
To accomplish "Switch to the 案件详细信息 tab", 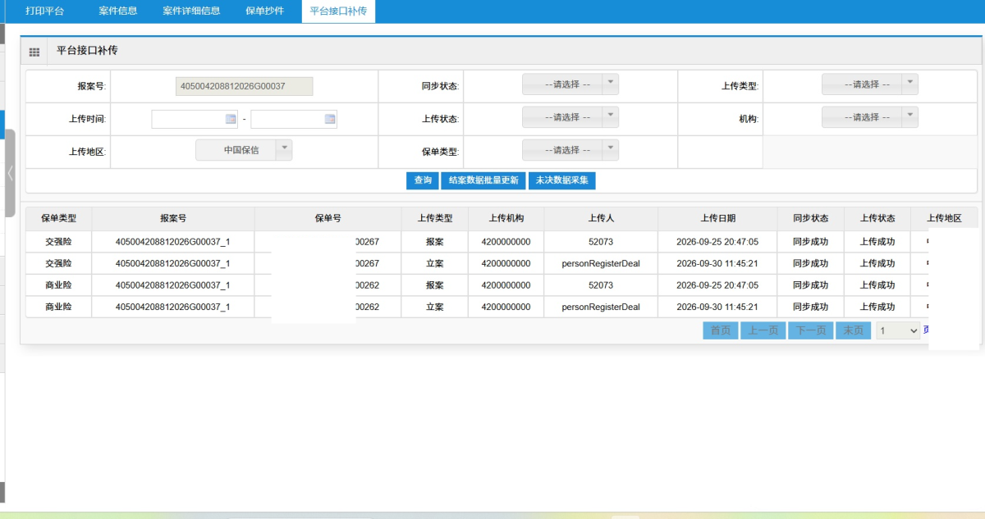I will point(191,11).
